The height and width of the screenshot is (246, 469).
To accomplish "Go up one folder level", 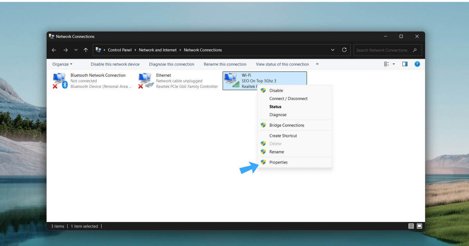I will point(86,50).
